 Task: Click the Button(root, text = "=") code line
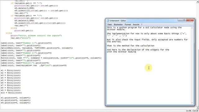tap(51, 58)
